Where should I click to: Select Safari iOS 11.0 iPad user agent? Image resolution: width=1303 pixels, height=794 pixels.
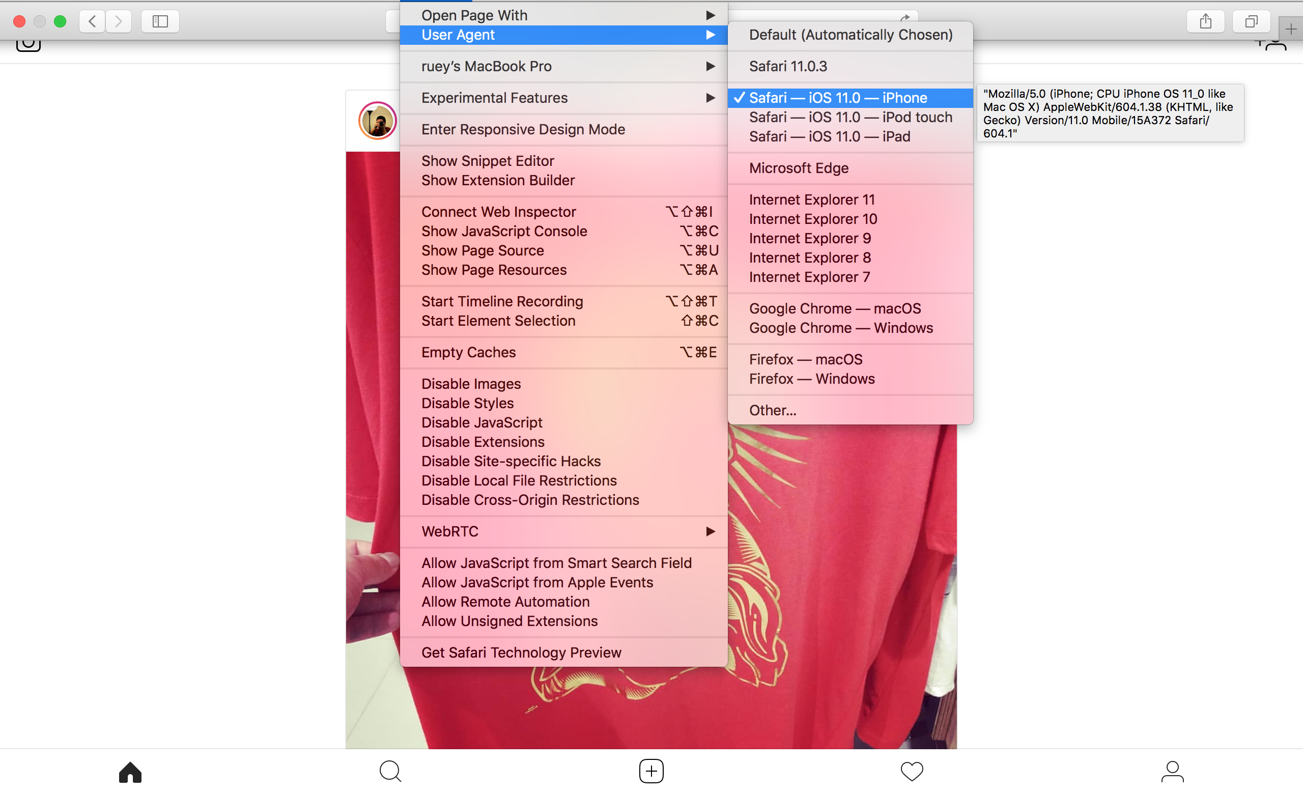click(x=850, y=136)
